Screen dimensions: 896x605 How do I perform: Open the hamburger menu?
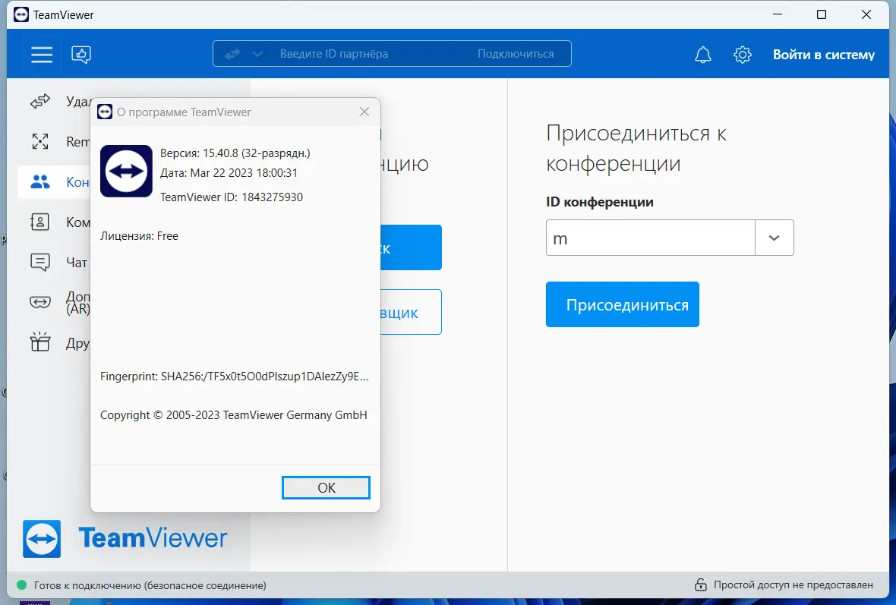[x=42, y=54]
